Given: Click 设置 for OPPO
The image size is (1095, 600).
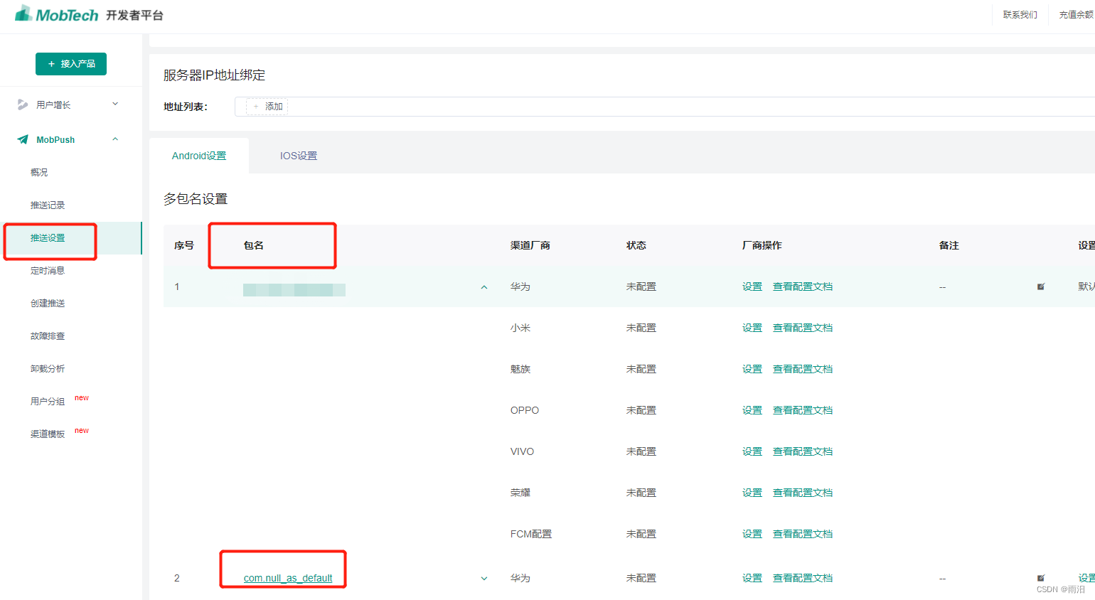Looking at the screenshot, I should click(752, 410).
